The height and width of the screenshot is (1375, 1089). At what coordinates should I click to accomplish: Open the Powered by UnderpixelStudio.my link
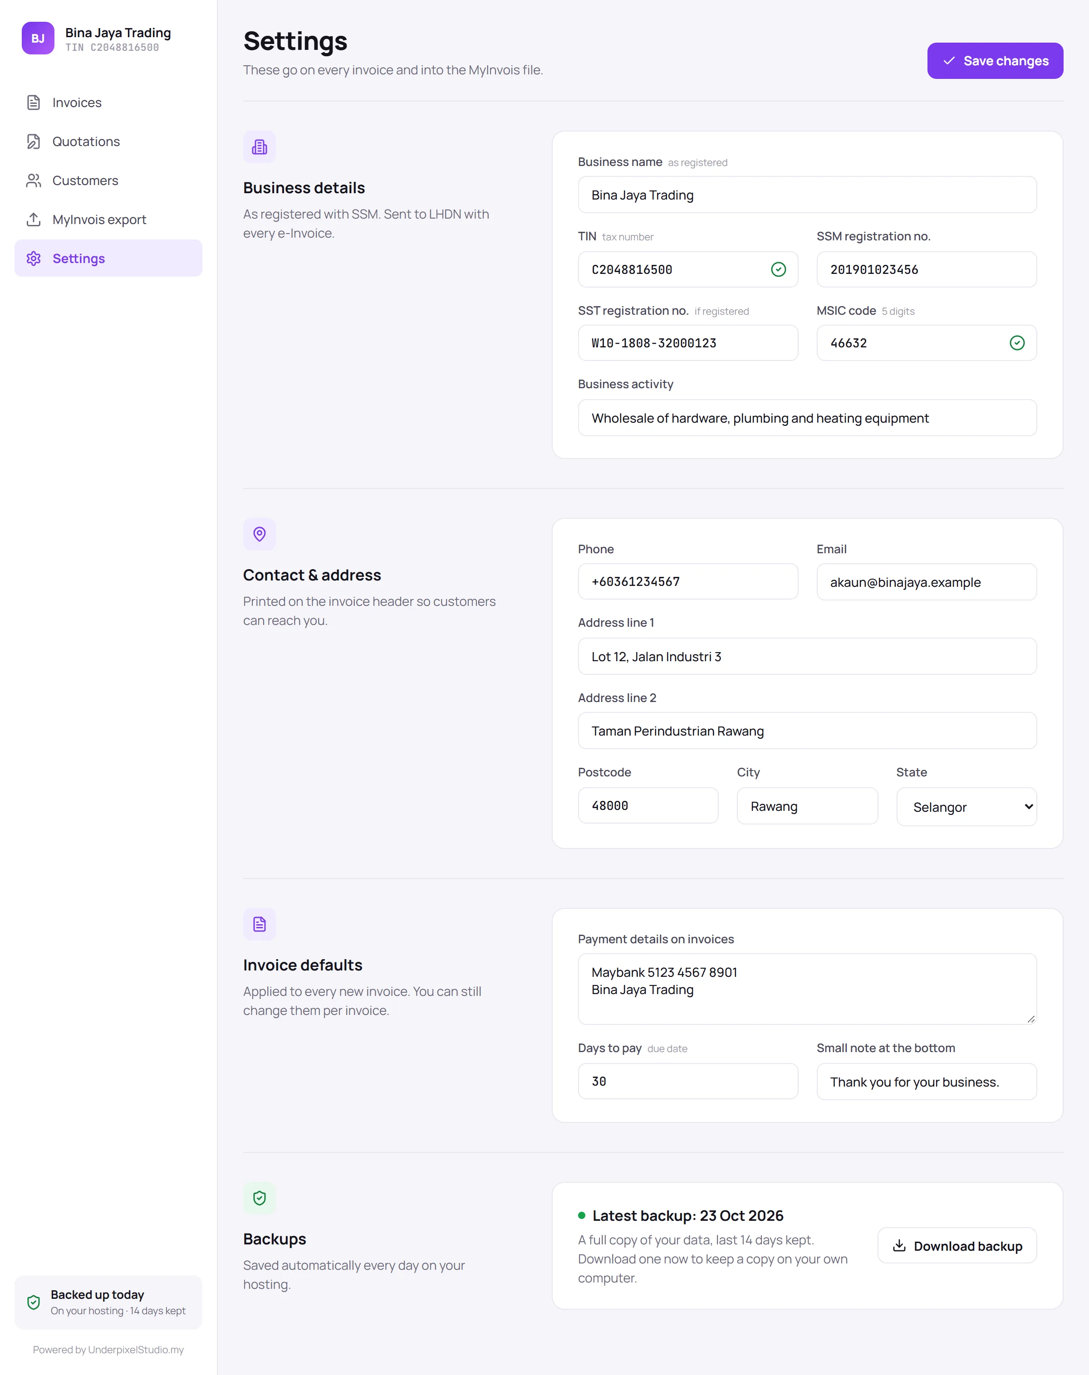pyautogui.click(x=108, y=1350)
